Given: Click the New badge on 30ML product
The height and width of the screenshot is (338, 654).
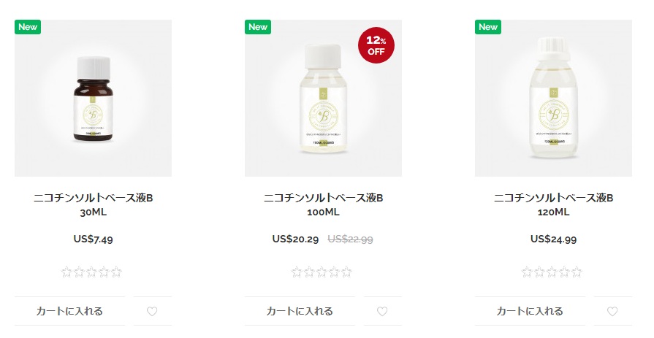Looking at the screenshot, I should [x=28, y=27].
